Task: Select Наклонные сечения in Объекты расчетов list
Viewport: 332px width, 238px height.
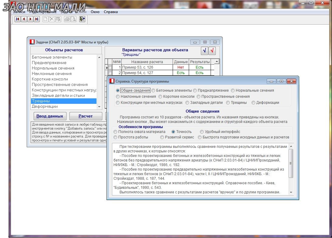Action: click(63, 74)
